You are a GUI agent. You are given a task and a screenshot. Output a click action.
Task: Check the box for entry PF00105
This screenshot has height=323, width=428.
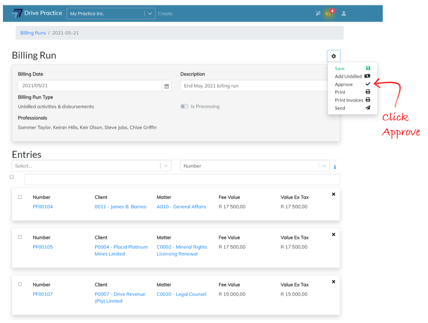pos(20,237)
